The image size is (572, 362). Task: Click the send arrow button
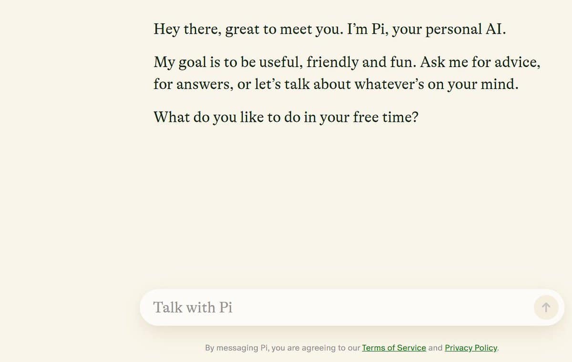[x=546, y=307]
